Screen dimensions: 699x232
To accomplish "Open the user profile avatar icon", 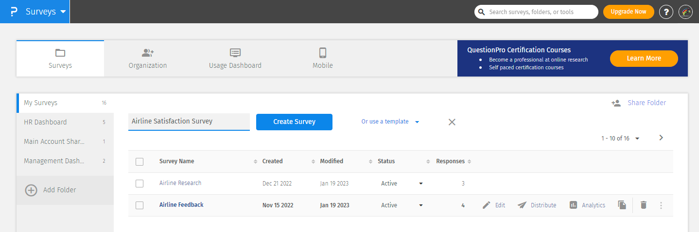I will (x=685, y=12).
